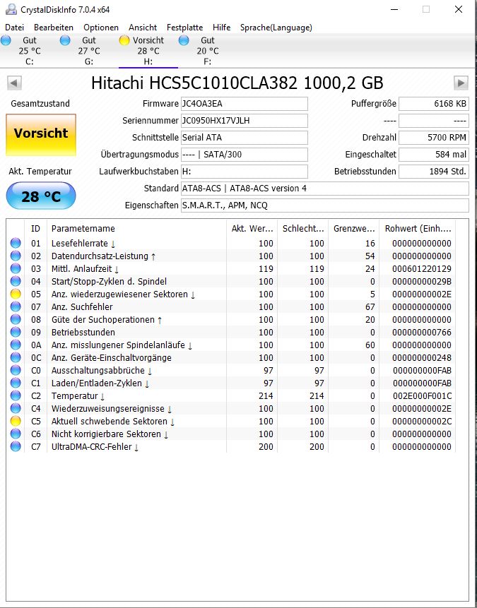Click status orb for 02 Datendurchsatz-Leistung
Viewport: 477px width, 608px height.
coord(16,256)
